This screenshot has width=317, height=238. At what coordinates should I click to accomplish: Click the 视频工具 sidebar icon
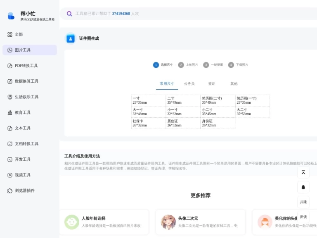(x=10, y=175)
